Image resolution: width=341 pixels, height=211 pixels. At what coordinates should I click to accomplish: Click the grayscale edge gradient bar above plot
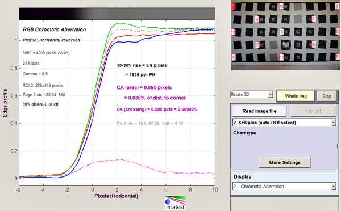(x=117, y=14)
